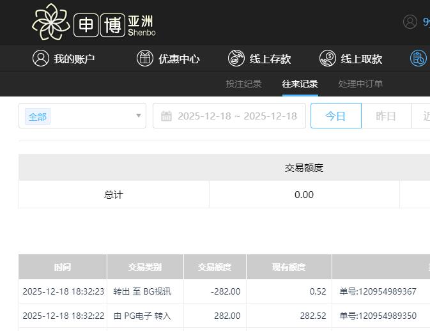This screenshot has height=331, width=430.
Task: Select the 往来记录 tab
Action: tap(300, 84)
